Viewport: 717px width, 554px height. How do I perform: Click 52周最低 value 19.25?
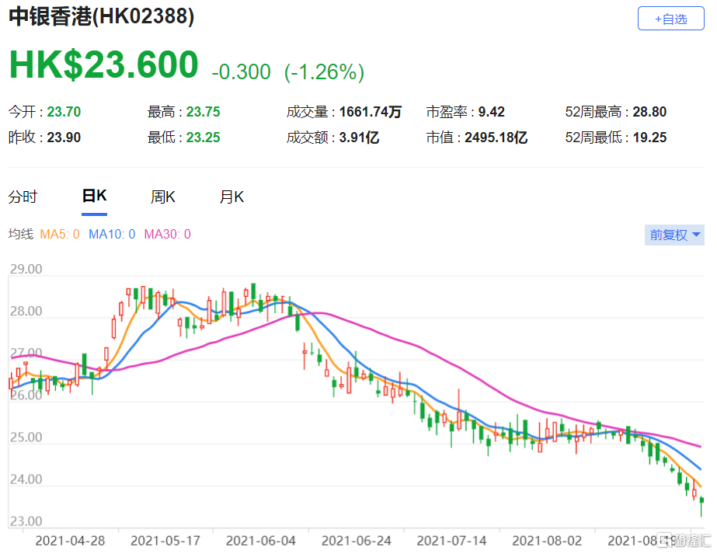(x=649, y=138)
